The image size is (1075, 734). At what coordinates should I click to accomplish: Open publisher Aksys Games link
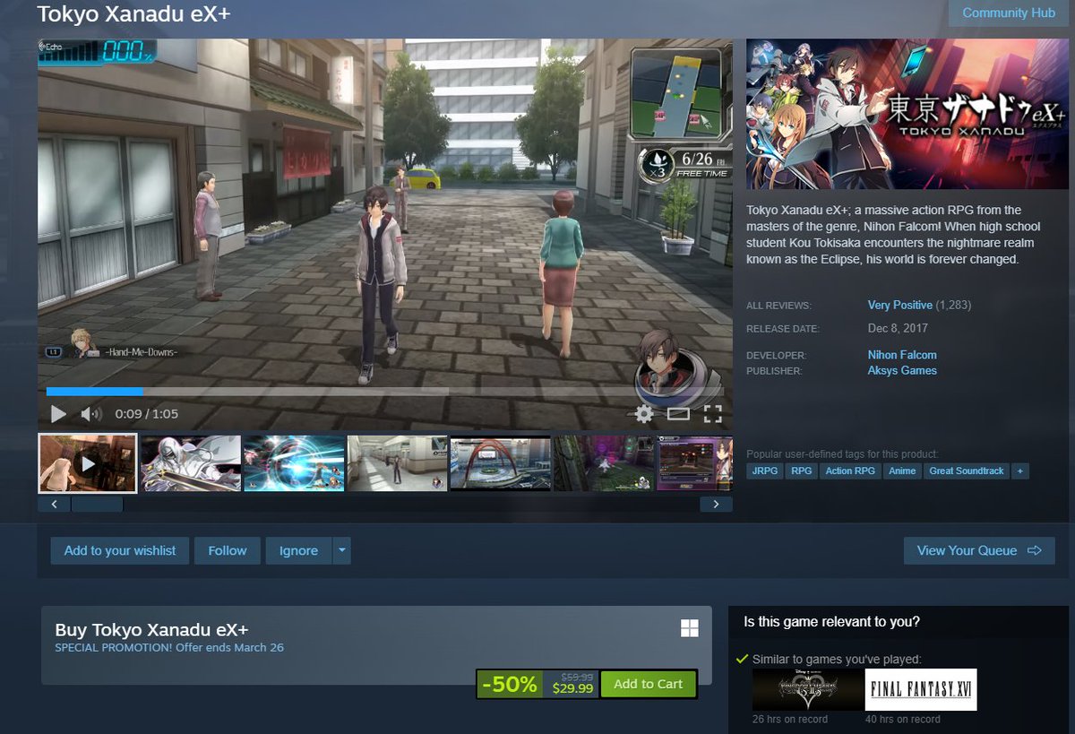tap(902, 370)
